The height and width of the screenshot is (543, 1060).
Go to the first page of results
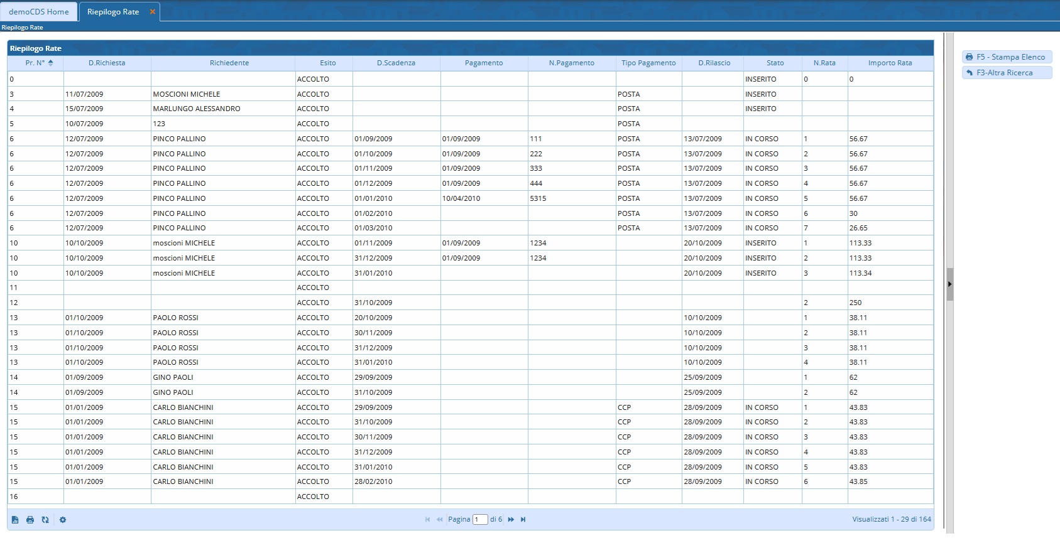click(428, 520)
